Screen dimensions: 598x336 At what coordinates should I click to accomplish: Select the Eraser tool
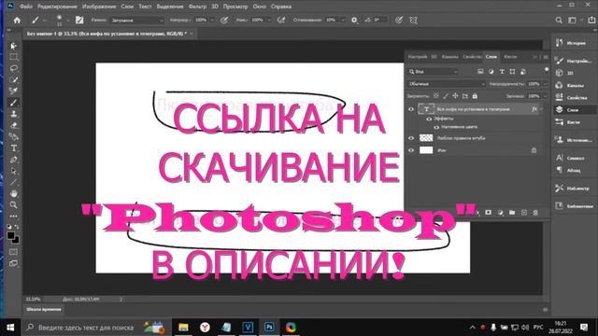(13, 125)
